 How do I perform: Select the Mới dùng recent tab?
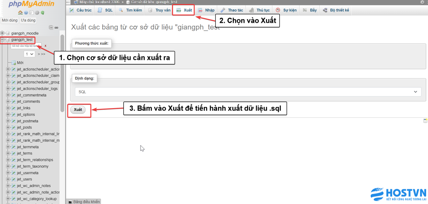[10, 20]
